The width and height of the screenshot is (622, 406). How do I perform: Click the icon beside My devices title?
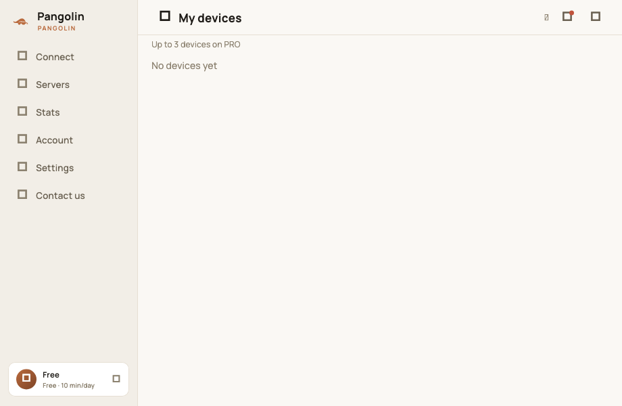tap(164, 16)
